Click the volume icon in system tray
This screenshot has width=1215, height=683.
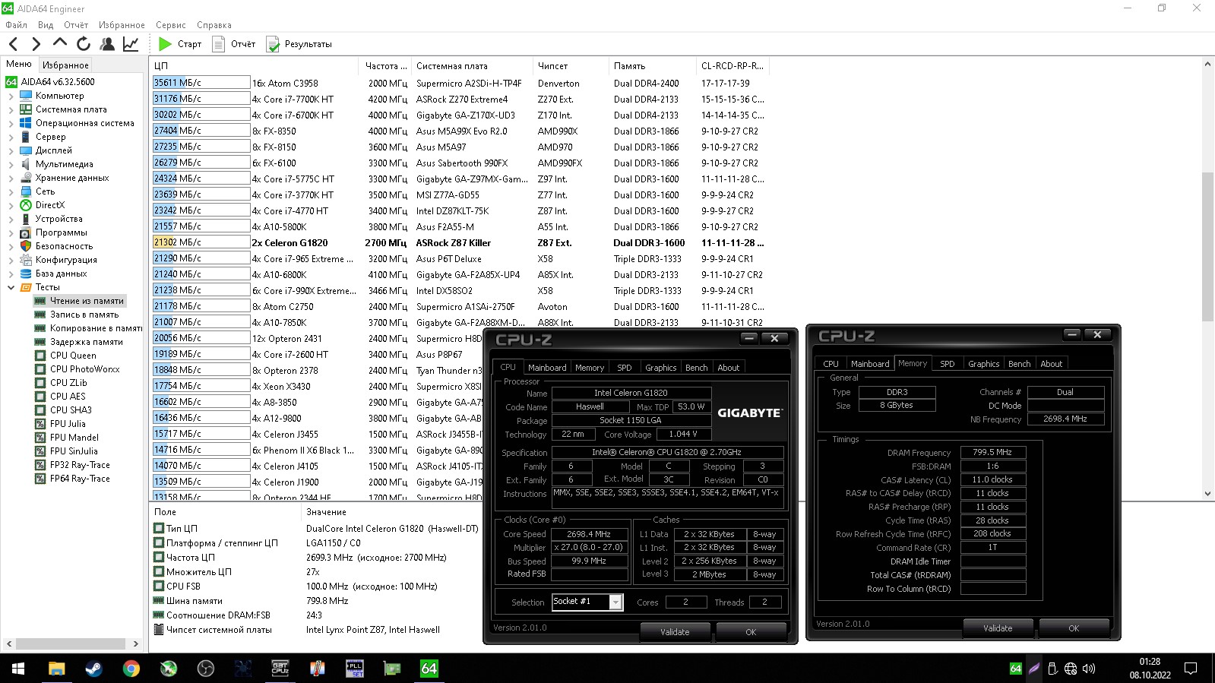click(x=1089, y=669)
